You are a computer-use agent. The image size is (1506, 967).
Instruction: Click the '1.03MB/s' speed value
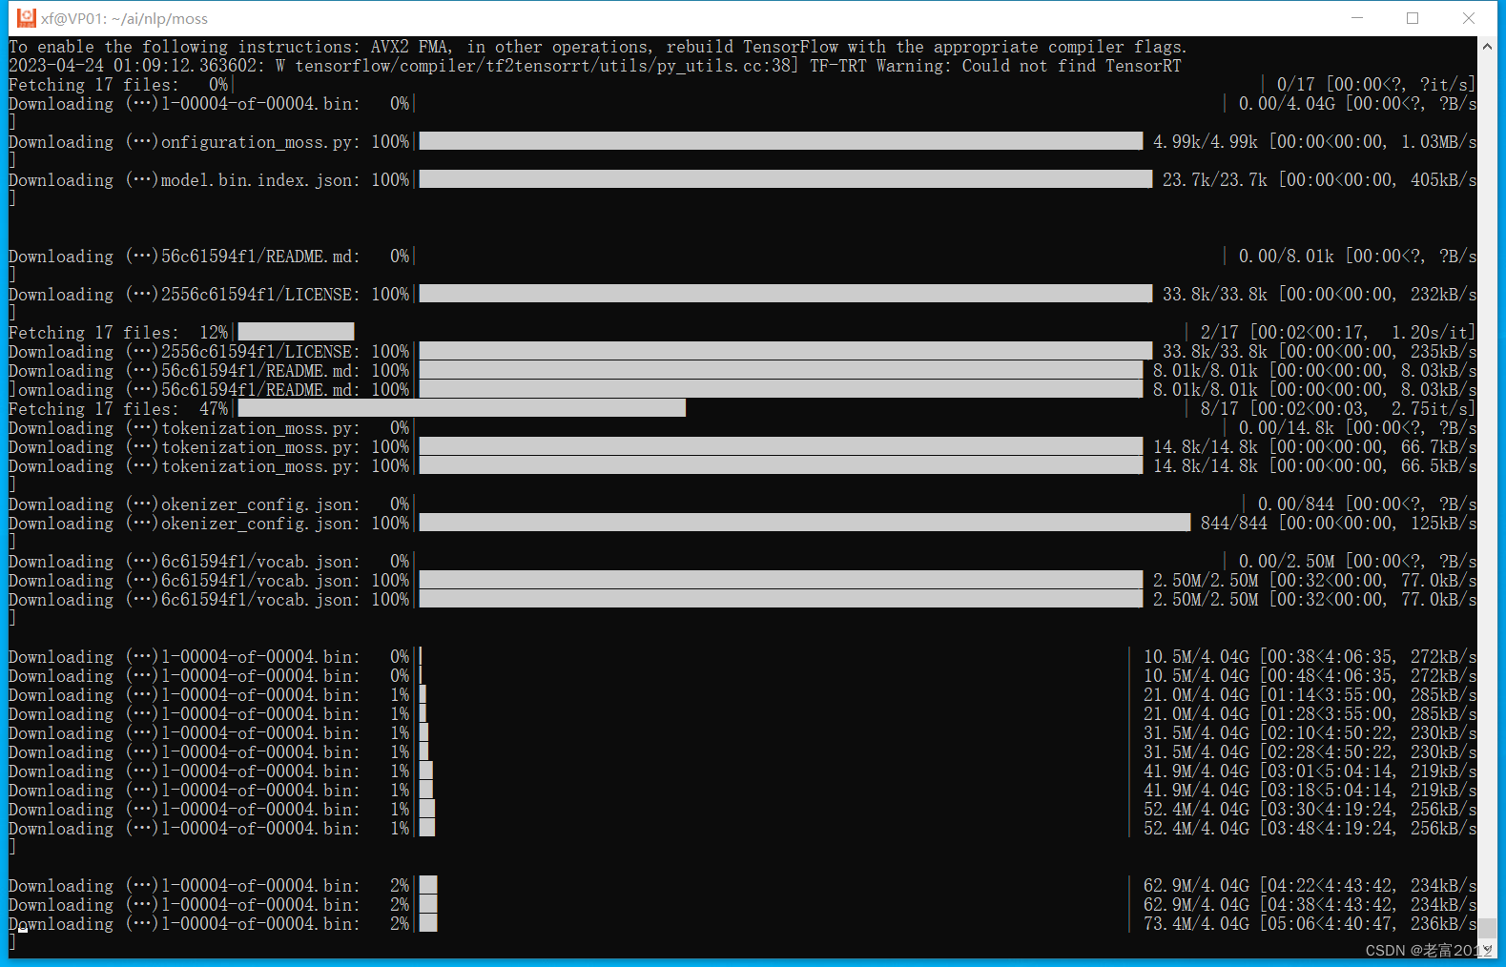tap(1439, 142)
